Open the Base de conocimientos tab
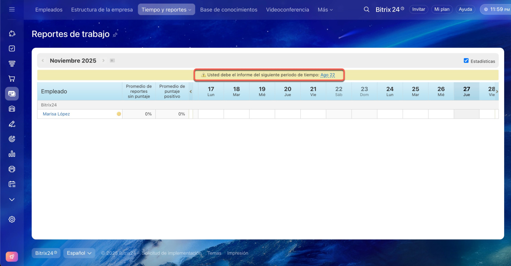Screen dimensions: 511x266 coord(228,10)
